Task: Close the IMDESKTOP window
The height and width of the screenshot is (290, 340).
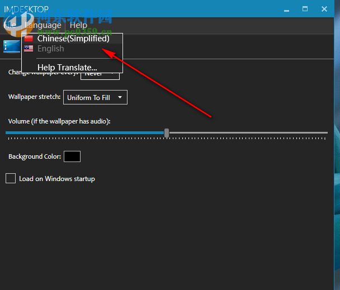Action: 324,9
